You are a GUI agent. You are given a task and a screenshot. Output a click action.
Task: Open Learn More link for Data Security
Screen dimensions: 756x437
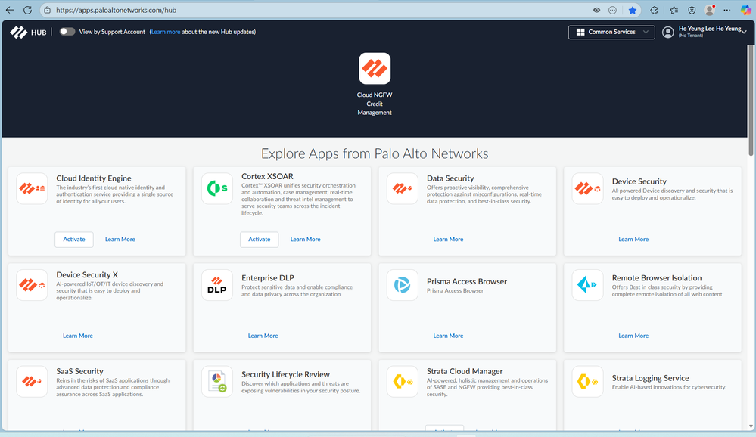(x=448, y=239)
